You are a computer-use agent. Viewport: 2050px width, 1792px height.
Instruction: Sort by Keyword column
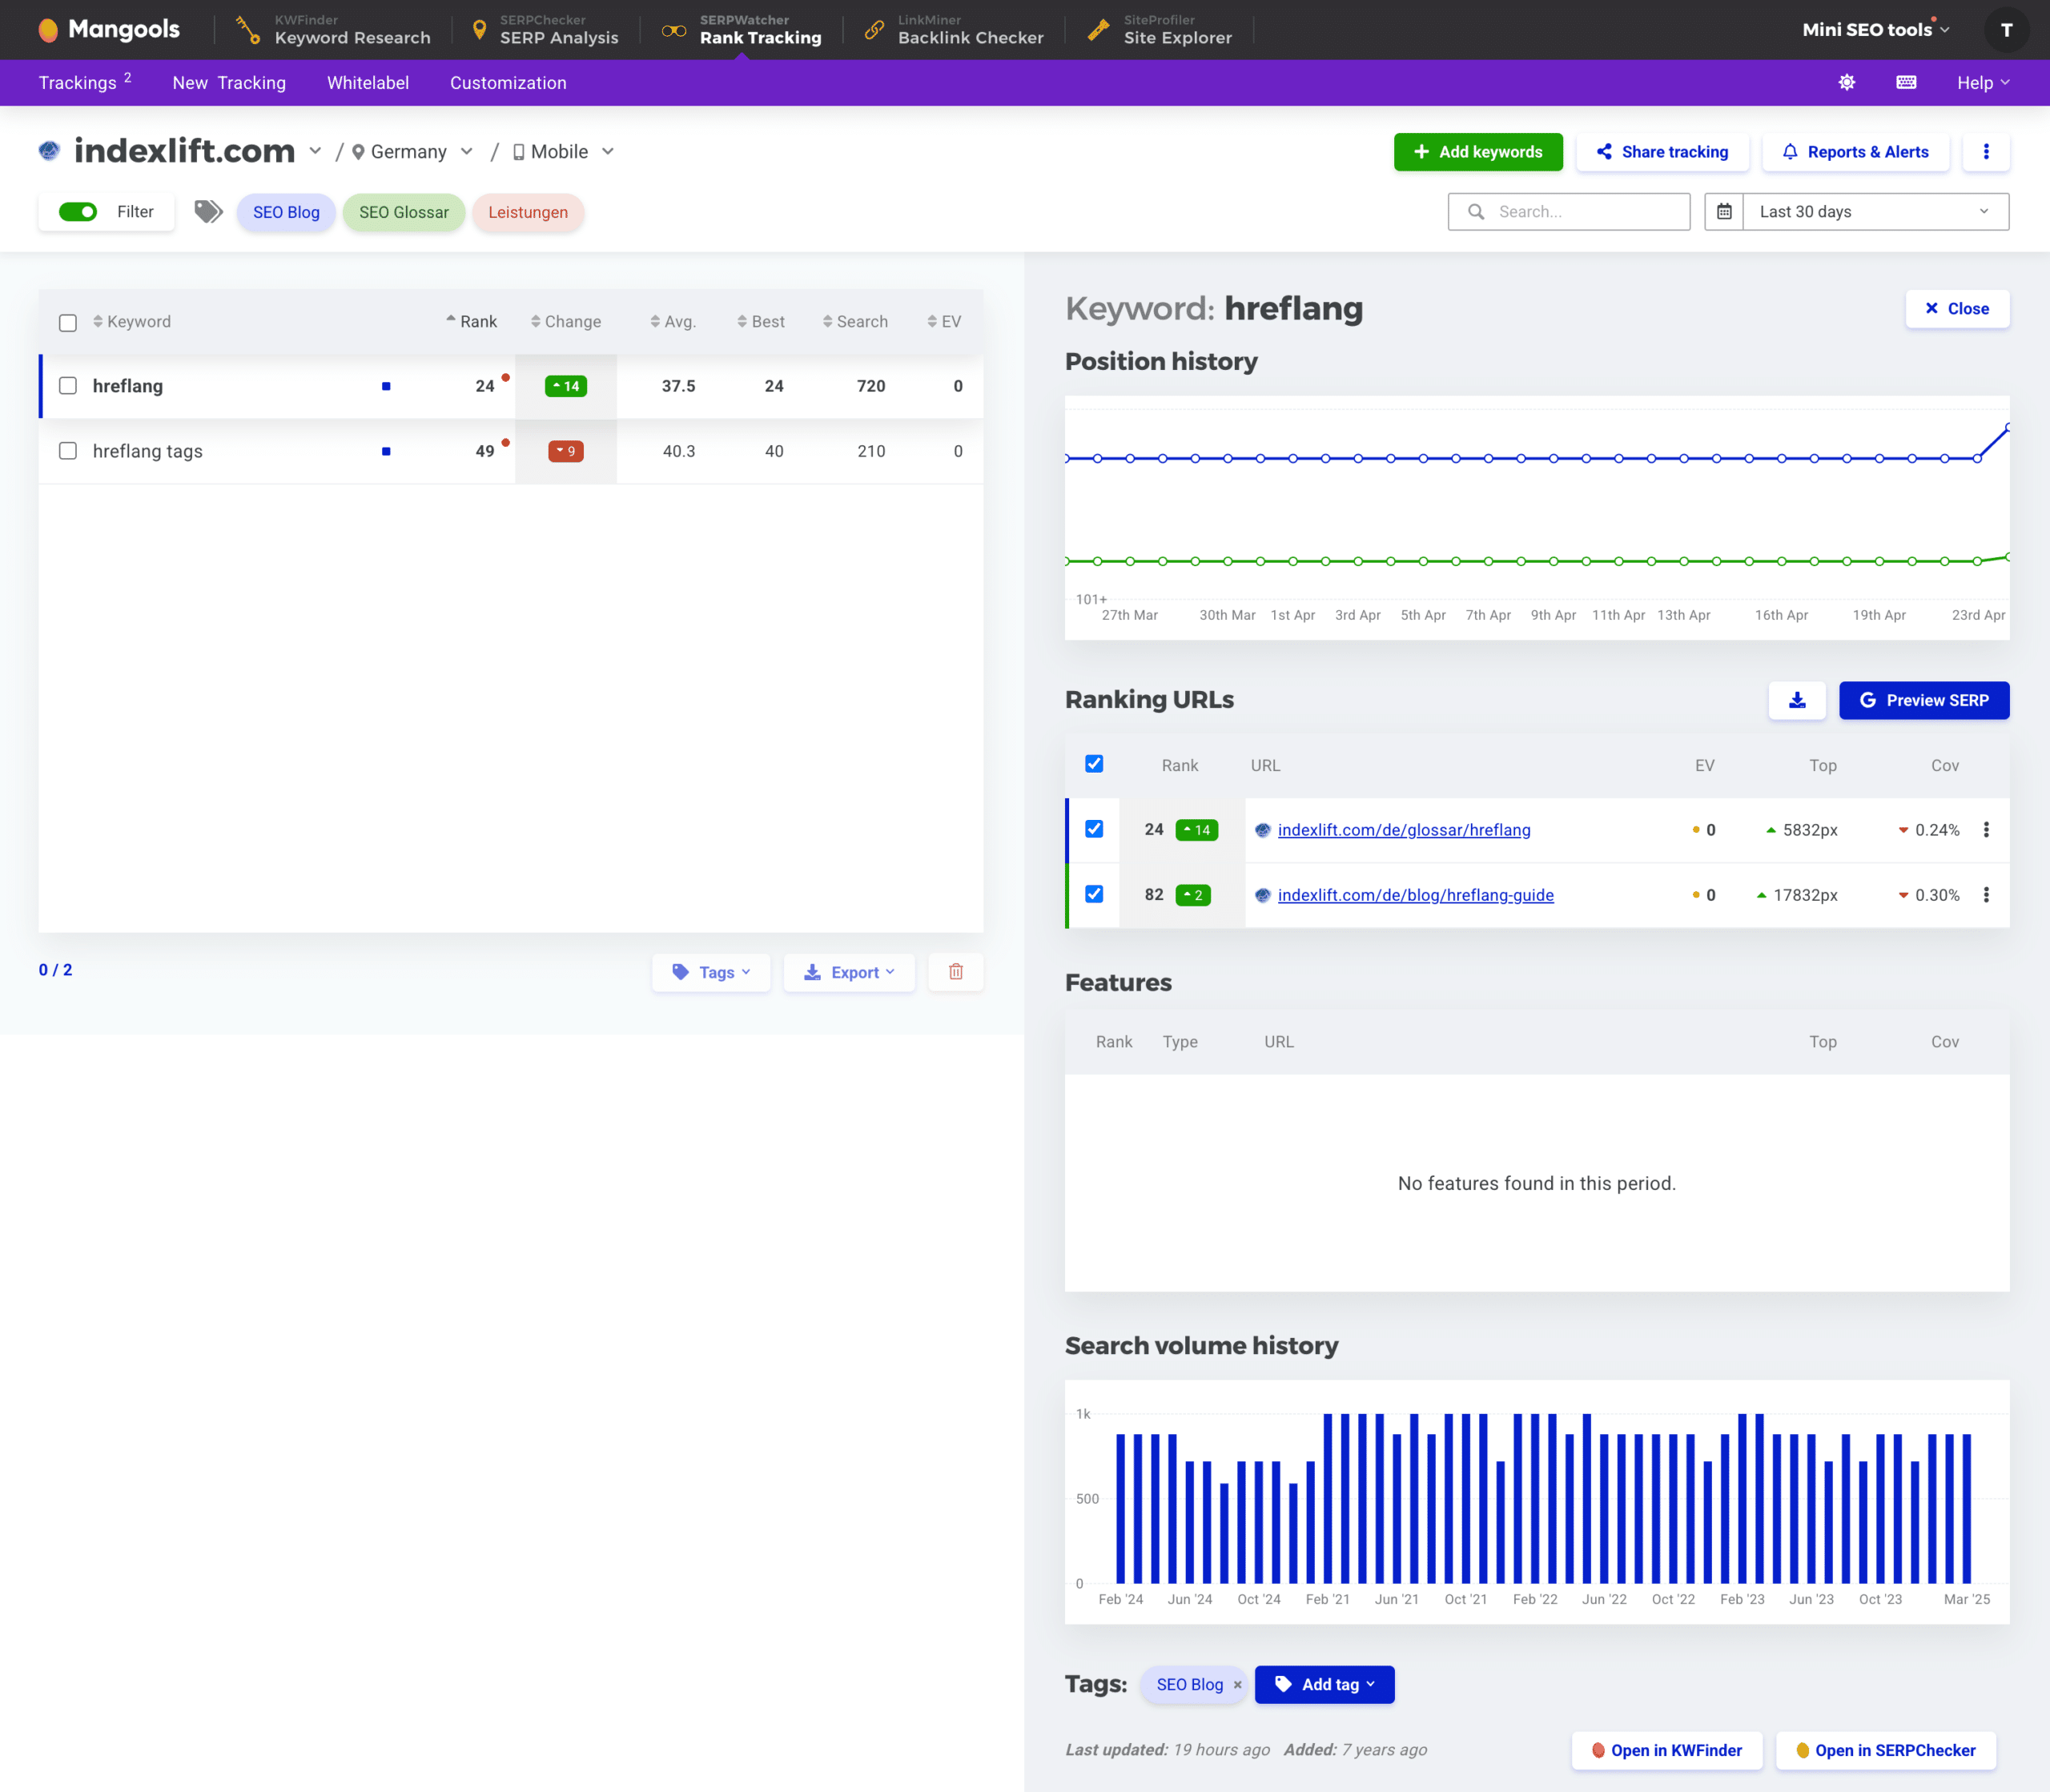coord(132,322)
